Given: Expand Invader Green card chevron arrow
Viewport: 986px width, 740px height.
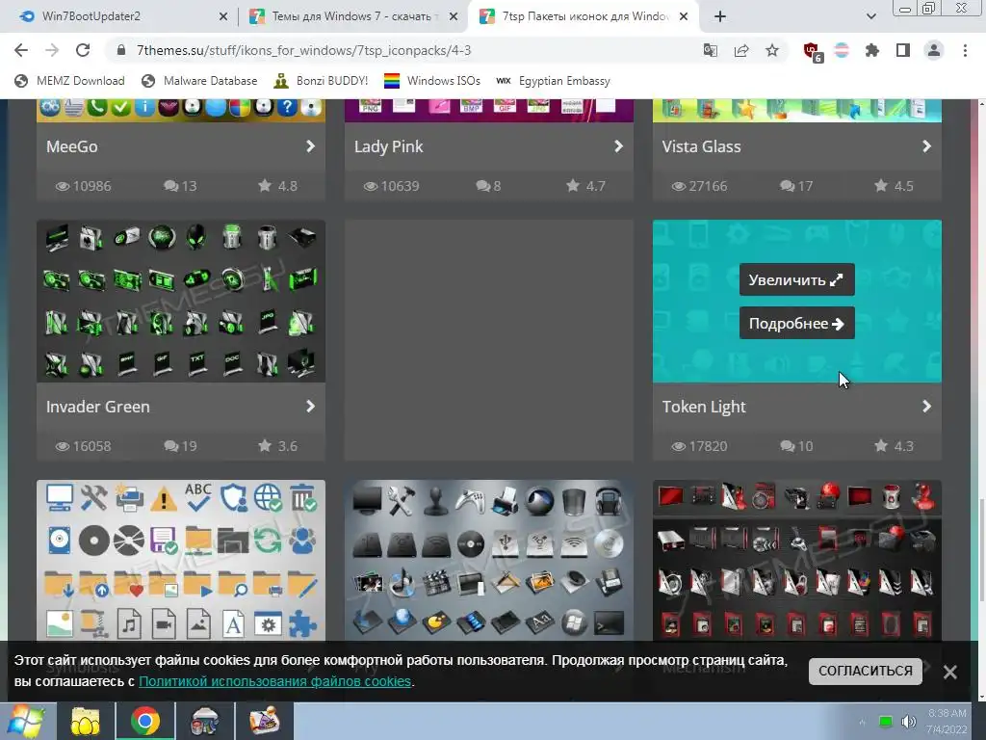Looking at the screenshot, I should pyautogui.click(x=310, y=406).
